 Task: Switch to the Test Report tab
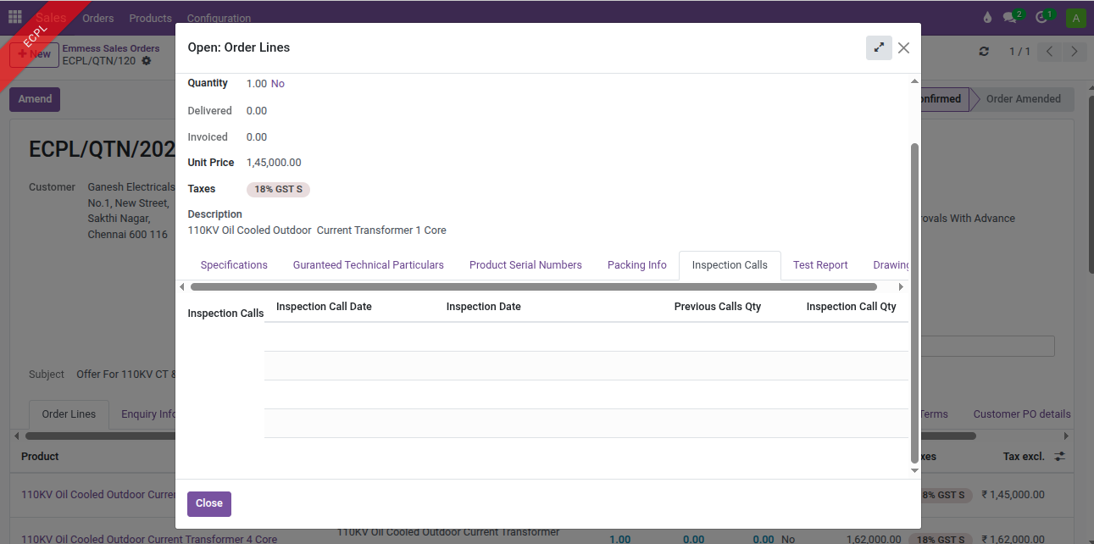(819, 265)
